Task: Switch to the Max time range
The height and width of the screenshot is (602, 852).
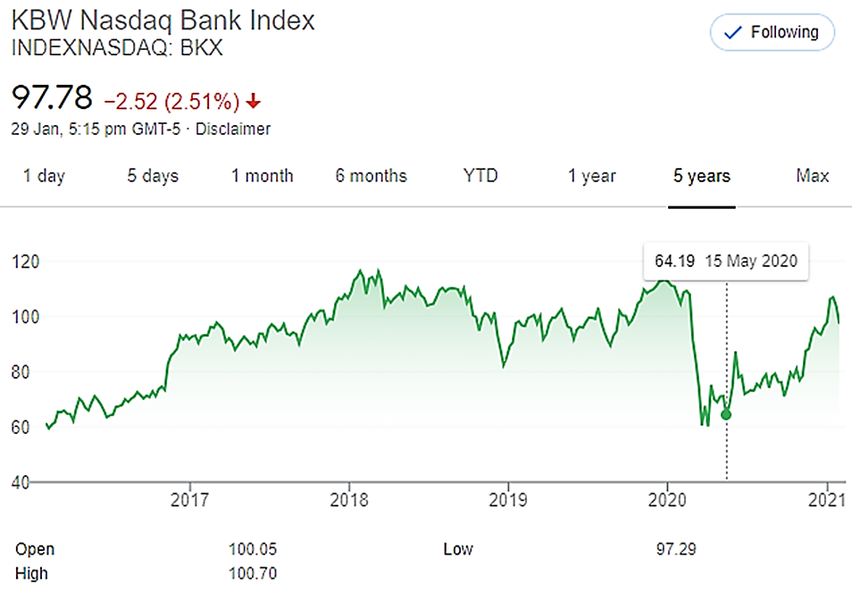Action: click(x=812, y=176)
